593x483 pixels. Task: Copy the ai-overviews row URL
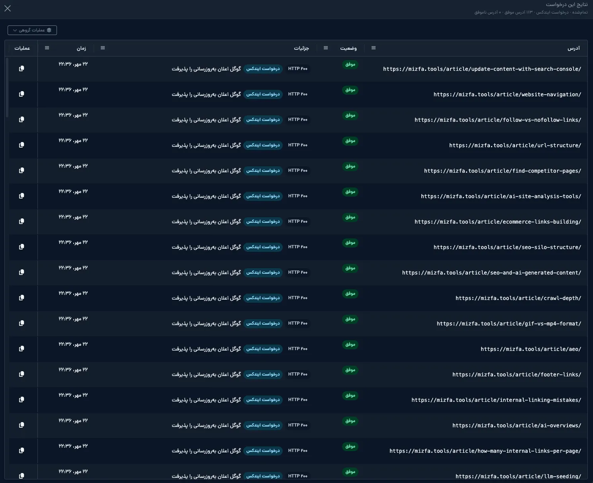(22, 425)
